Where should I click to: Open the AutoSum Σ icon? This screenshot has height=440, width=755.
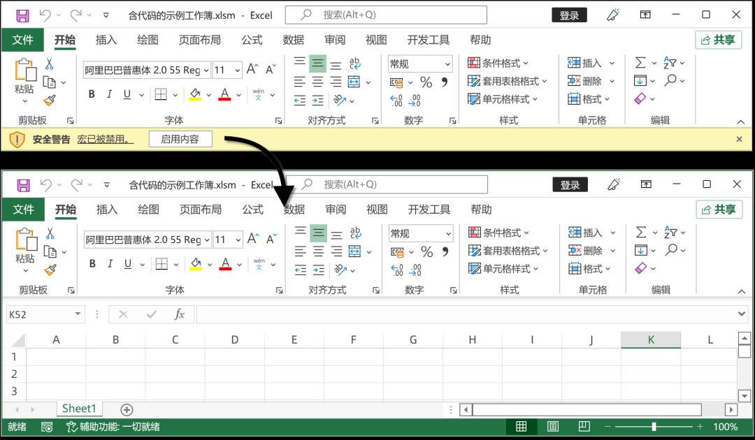pos(642,231)
